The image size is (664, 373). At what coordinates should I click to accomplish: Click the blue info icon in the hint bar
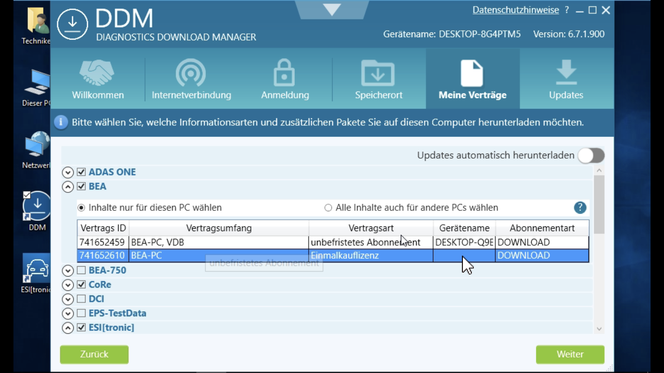(61, 122)
